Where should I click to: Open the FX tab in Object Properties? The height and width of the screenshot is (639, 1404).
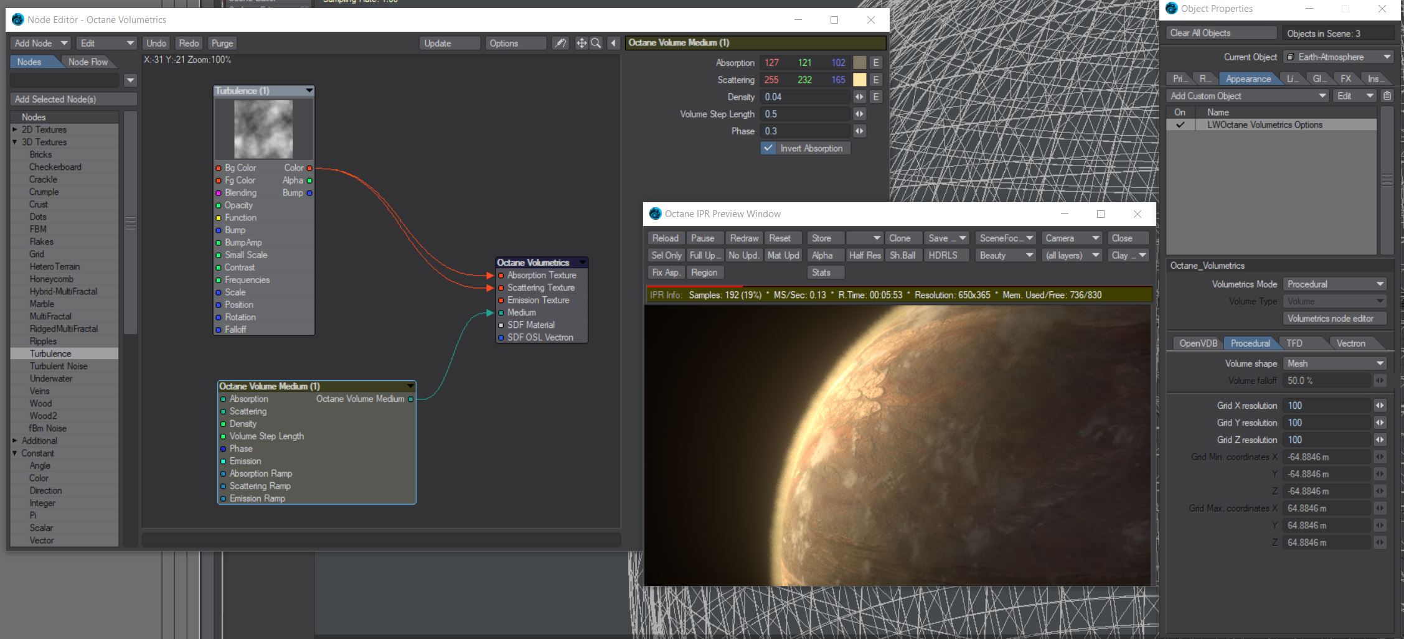[1346, 78]
